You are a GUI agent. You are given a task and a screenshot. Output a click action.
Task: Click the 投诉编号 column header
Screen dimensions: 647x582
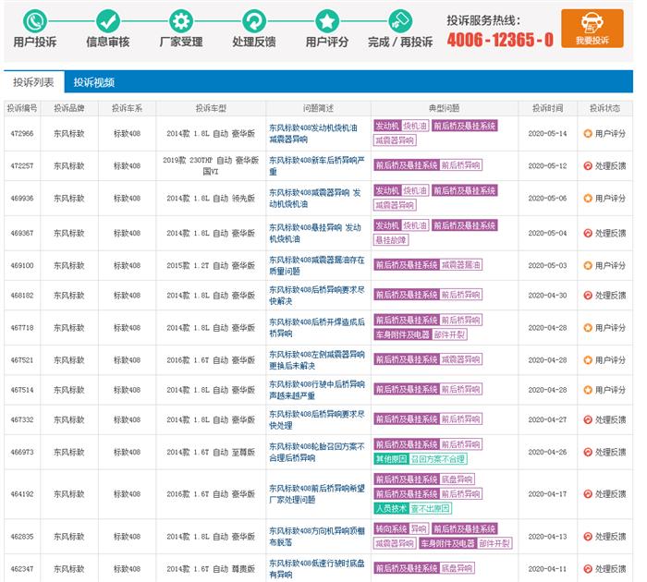click(22, 108)
